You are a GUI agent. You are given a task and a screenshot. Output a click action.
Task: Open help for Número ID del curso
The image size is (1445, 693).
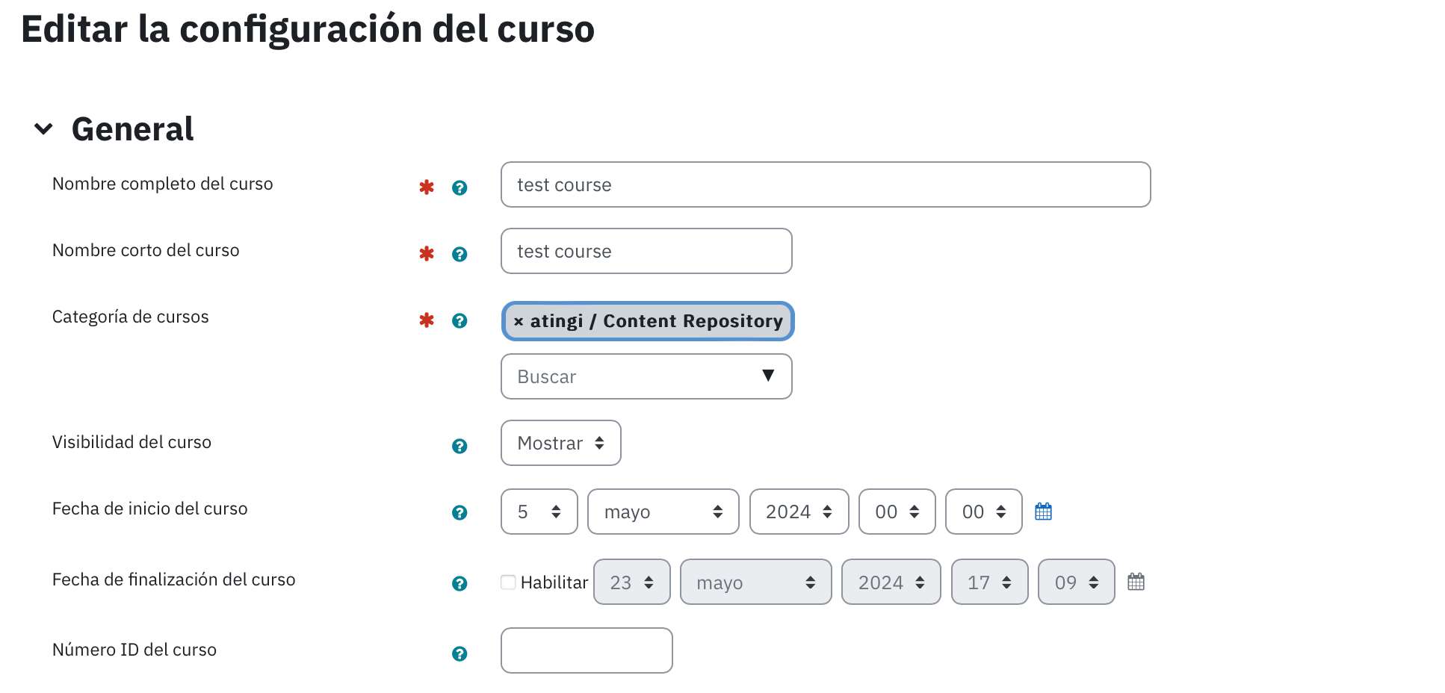[460, 653]
